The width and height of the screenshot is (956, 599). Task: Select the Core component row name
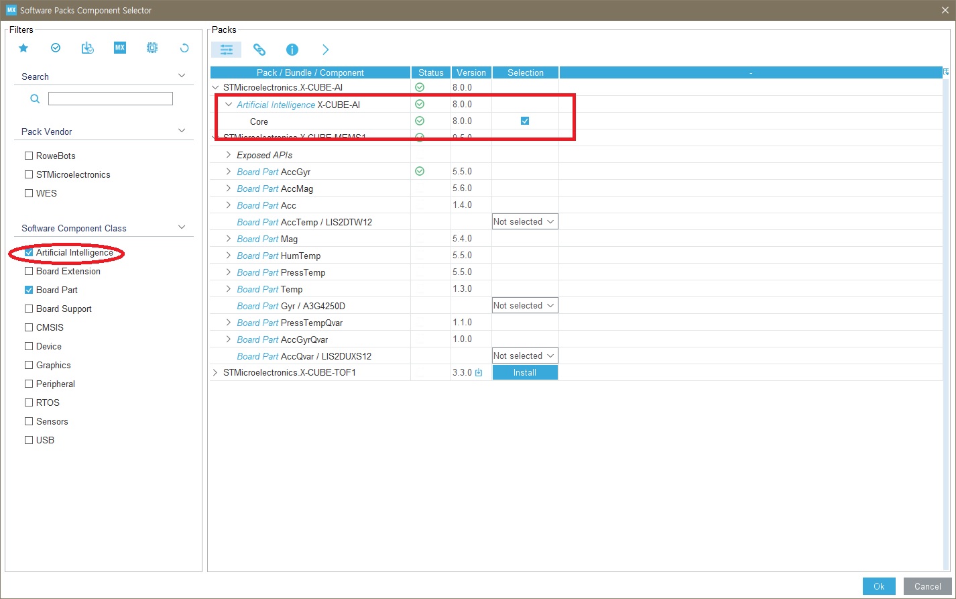coord(259,121)
